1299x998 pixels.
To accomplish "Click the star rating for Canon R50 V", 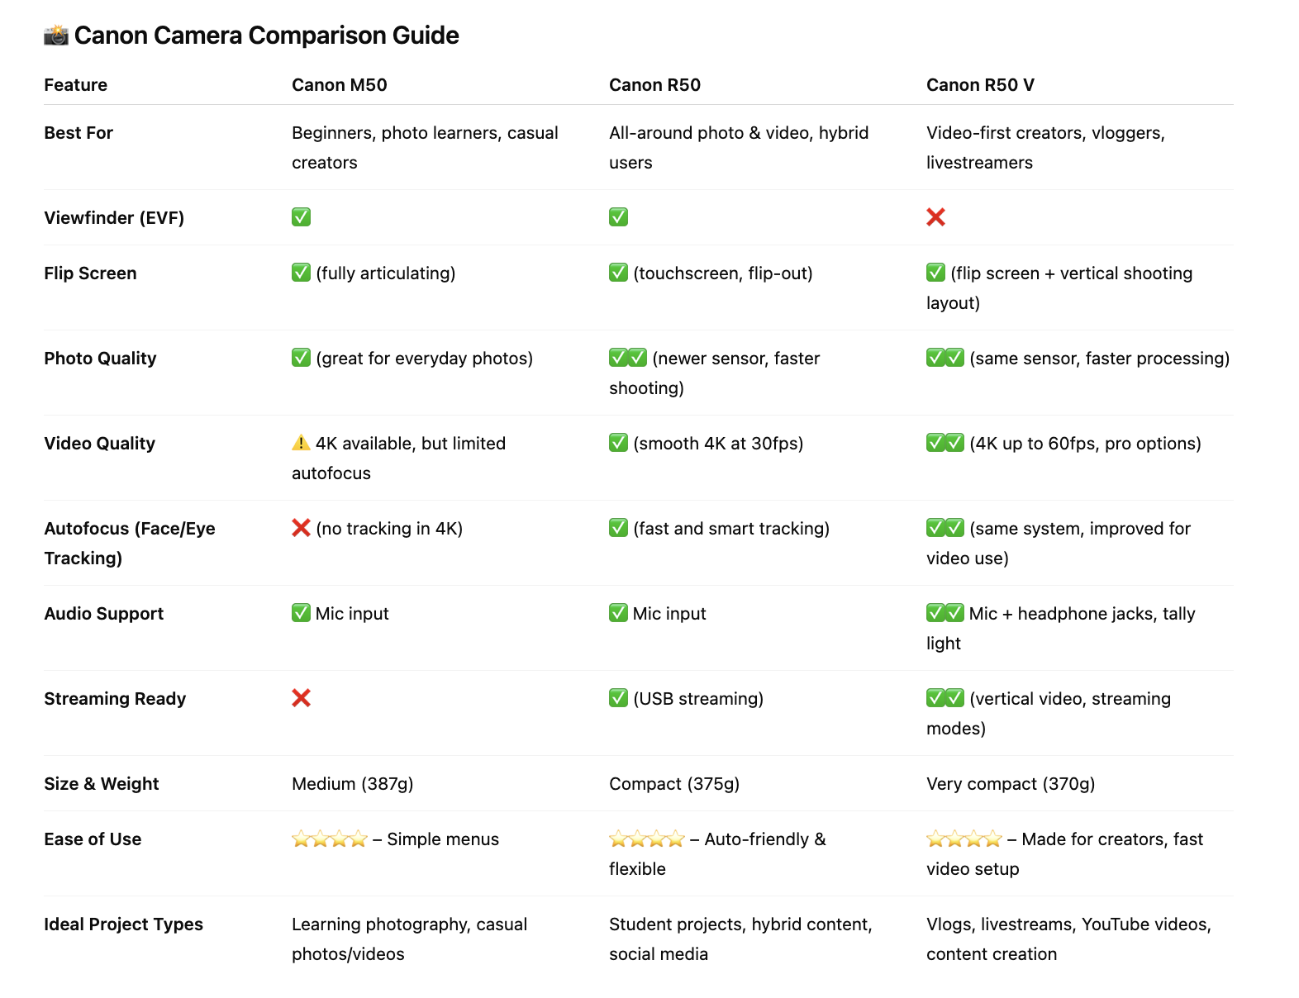I will coord(964,839).
